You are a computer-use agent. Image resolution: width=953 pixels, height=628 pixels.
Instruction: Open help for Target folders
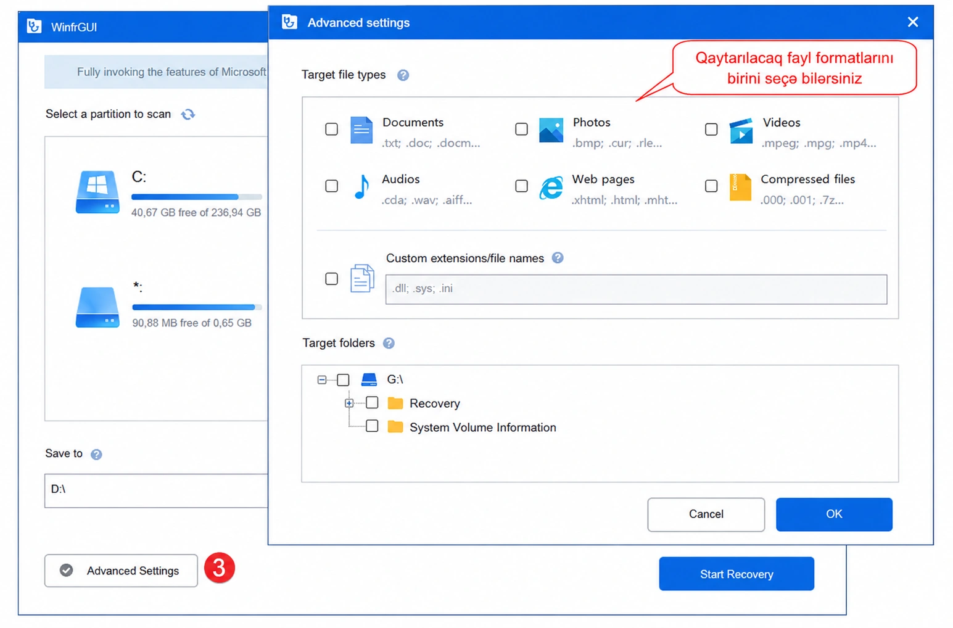pos(389,343)
